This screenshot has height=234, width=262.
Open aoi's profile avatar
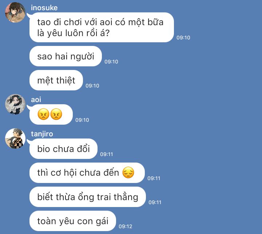15,104
